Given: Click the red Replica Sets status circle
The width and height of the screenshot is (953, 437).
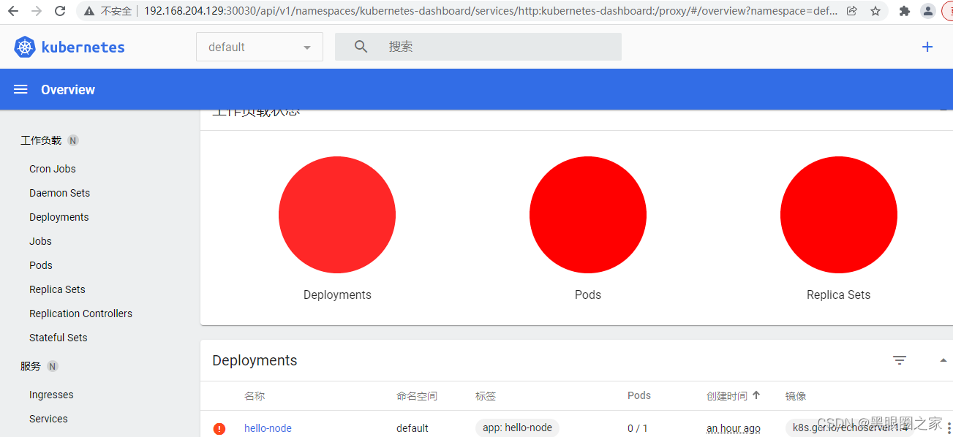Looking at the screenshot, I should pos(839,215).
